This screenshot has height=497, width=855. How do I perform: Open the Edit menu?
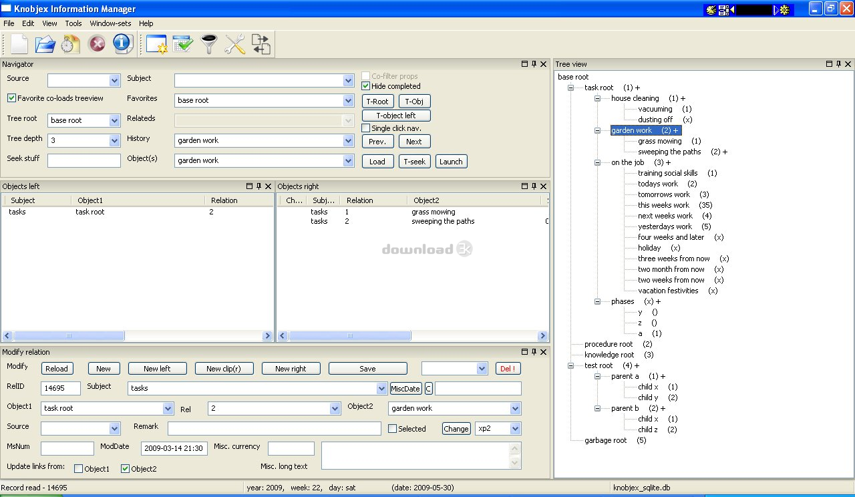pyautogui.click(x=28, y=23)
